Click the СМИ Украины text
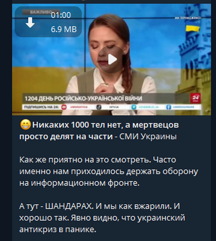Screen dimensions: 216x241 pyautogui.click(x=148, y=136)
